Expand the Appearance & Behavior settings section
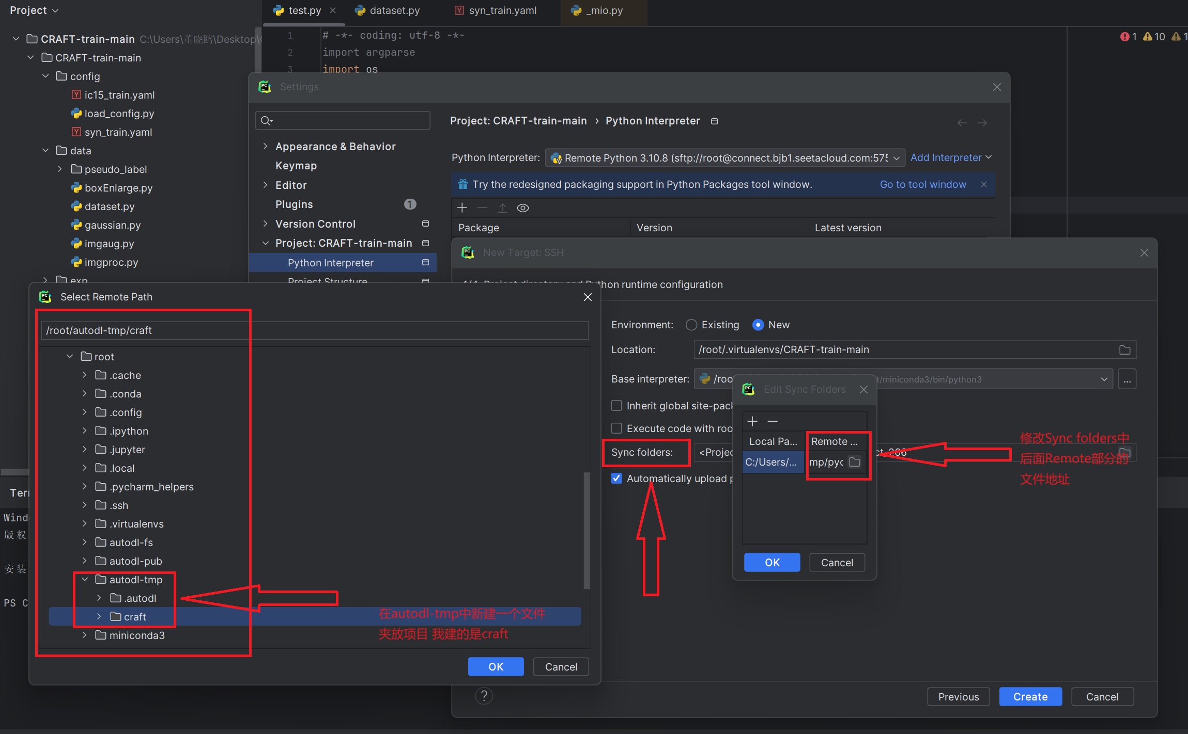1188x734 pixels. [265, 147]
